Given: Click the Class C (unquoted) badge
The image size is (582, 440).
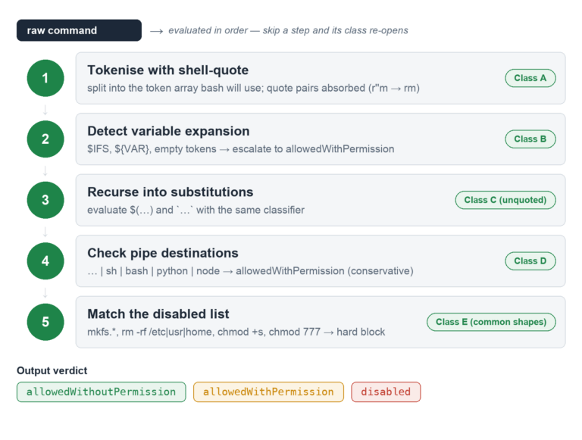Looking at the screenshot, I should pyautogui.click(x=505, y=200).
